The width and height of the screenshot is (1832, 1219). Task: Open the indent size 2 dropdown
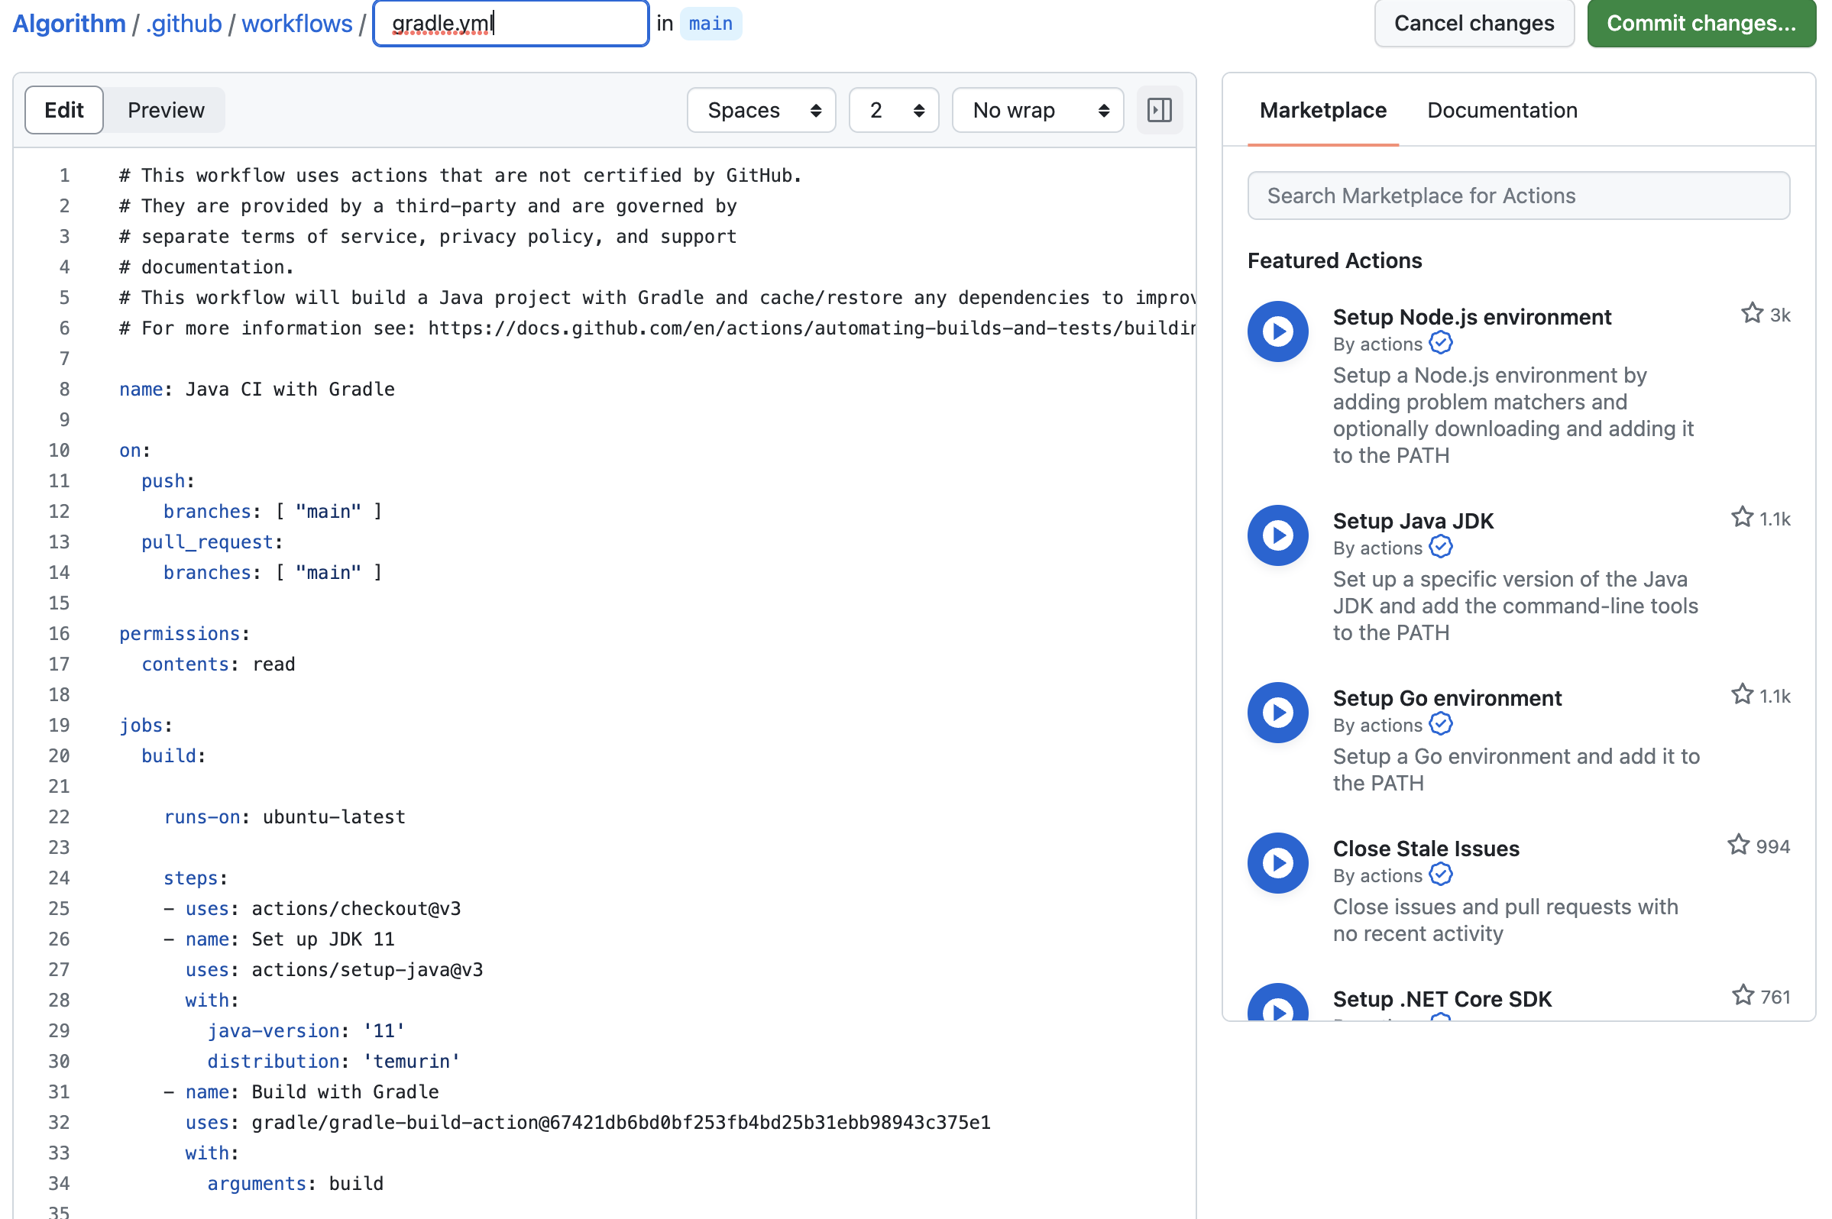pos(893,111)
